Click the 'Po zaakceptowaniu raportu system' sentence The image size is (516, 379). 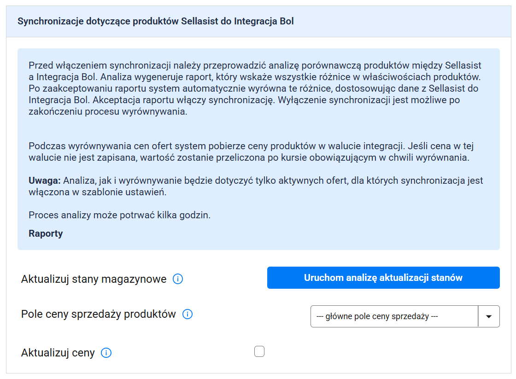pos(92,88)
